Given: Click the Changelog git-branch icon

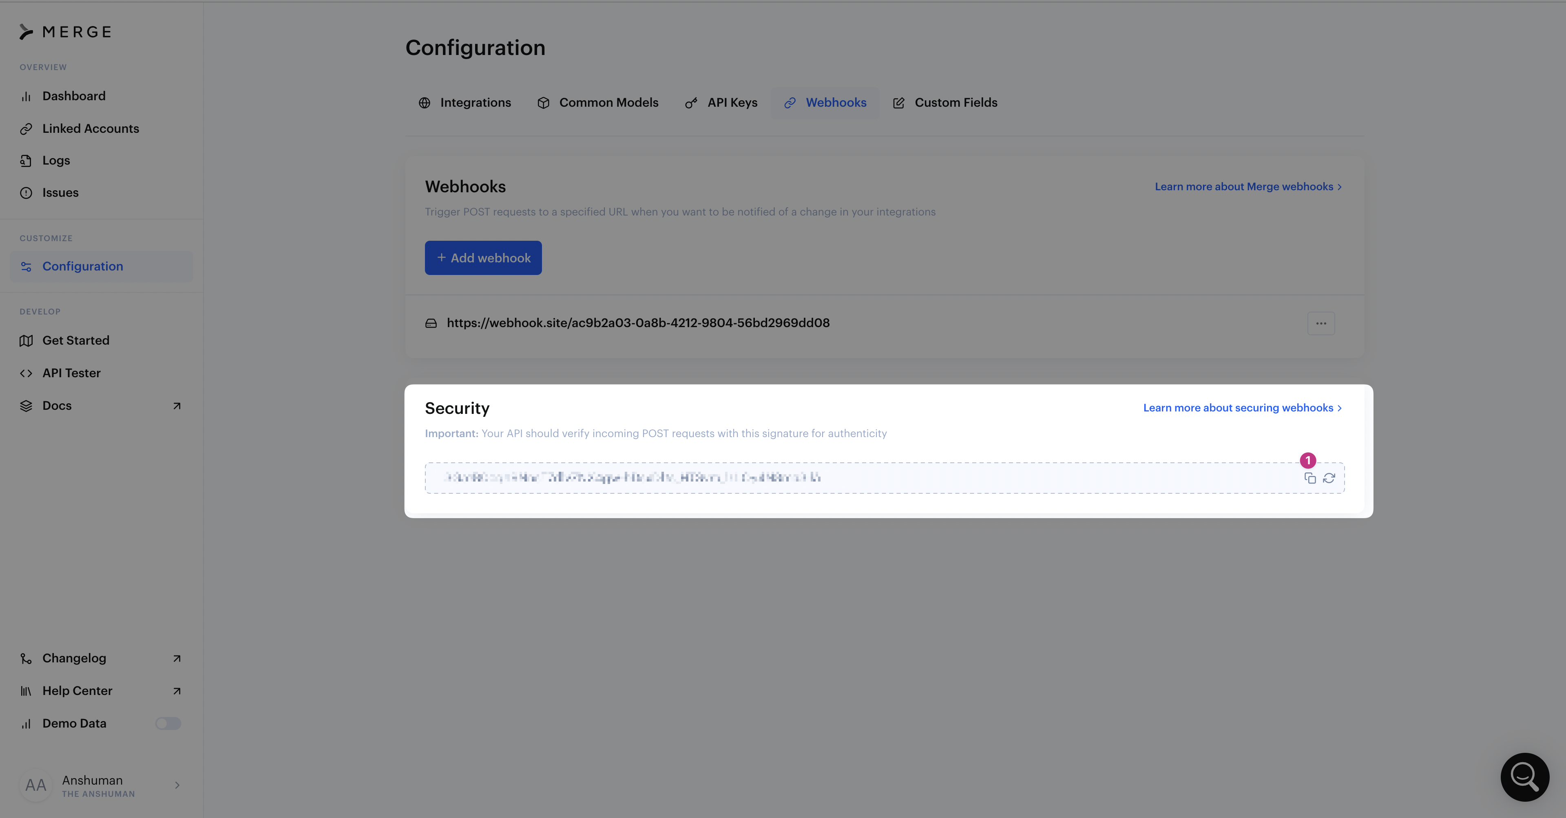Looking at the screenshot, I should [x=26, y=659].
